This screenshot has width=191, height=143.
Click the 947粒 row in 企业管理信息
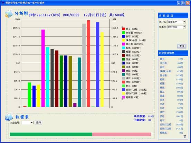(x=171, y=108)
